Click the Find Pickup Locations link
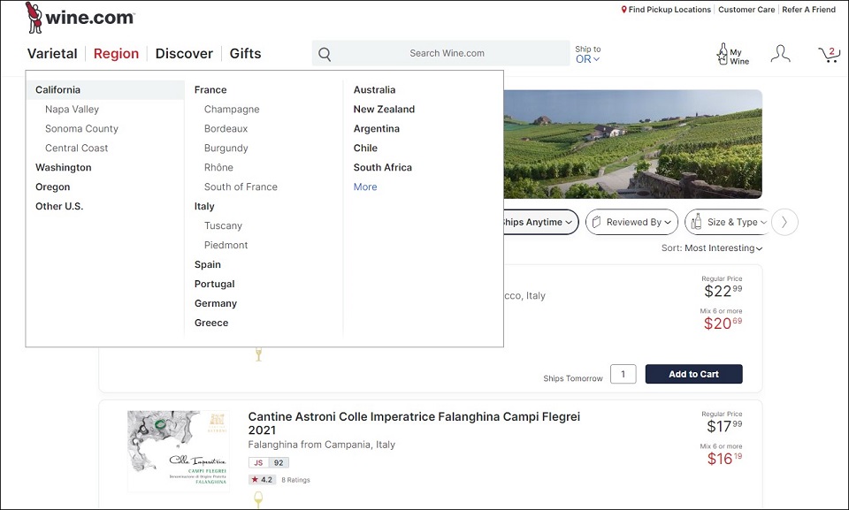The image size is (849, 510). tap(669, 9)
